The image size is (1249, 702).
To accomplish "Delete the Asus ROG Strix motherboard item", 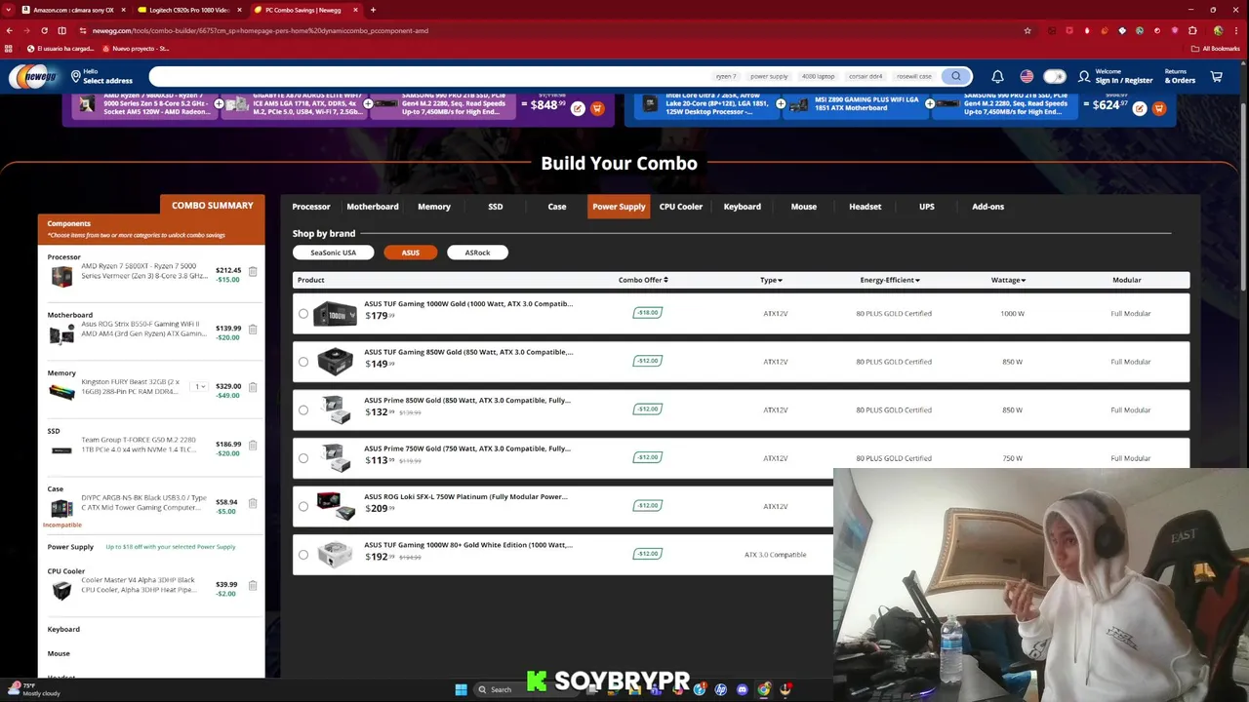I will (x=253, y=330).
